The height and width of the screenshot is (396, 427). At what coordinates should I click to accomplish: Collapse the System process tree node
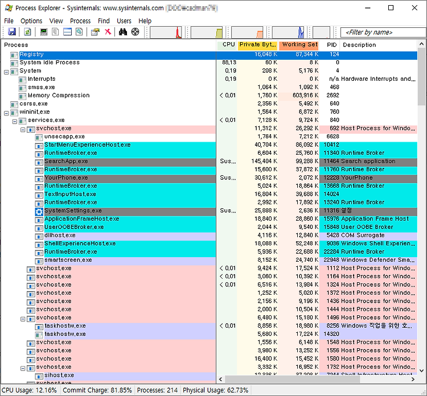[x=6, y=72]
